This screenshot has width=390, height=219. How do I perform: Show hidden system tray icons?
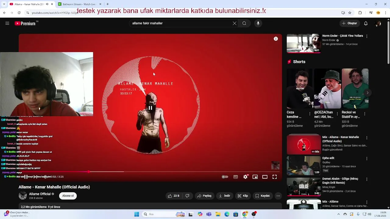pyautogui.click(x=338, y=214)
